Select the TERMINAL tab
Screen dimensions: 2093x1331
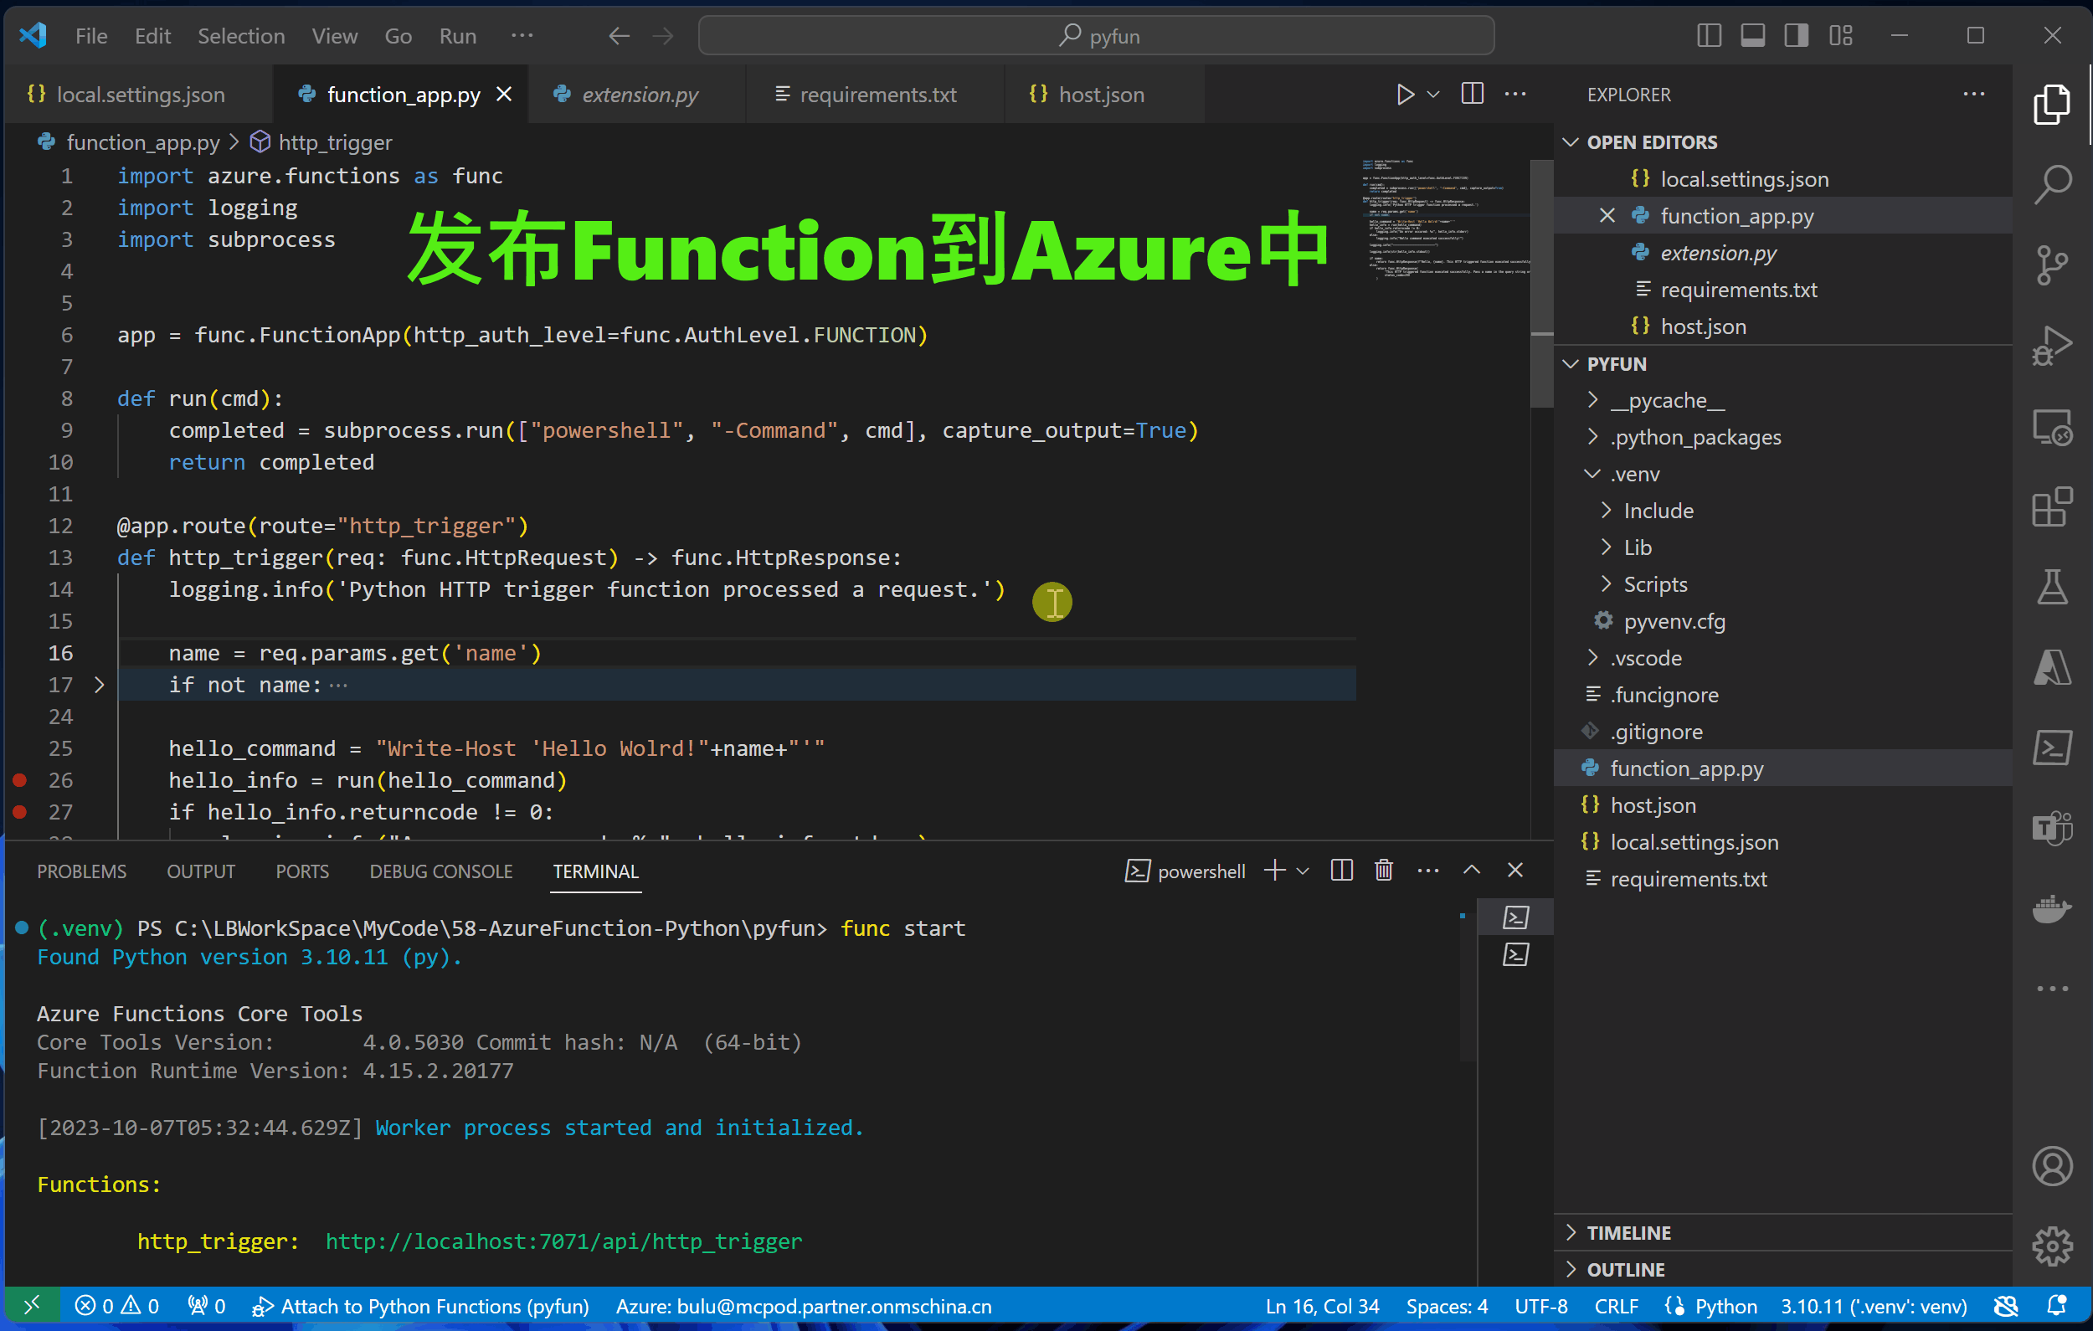pyautogui.click(x=595, y=872)
